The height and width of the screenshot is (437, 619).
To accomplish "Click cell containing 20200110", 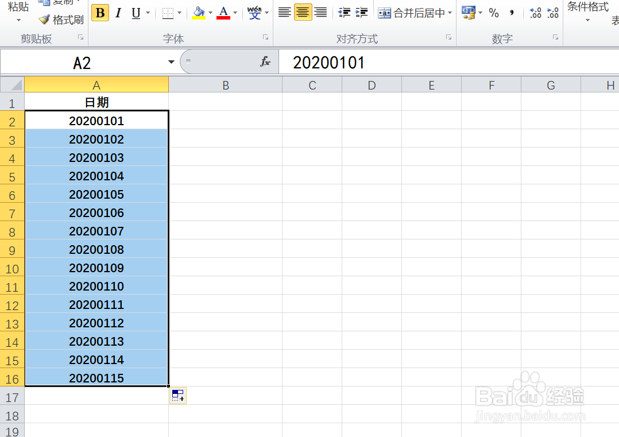I will click(96, 285).
